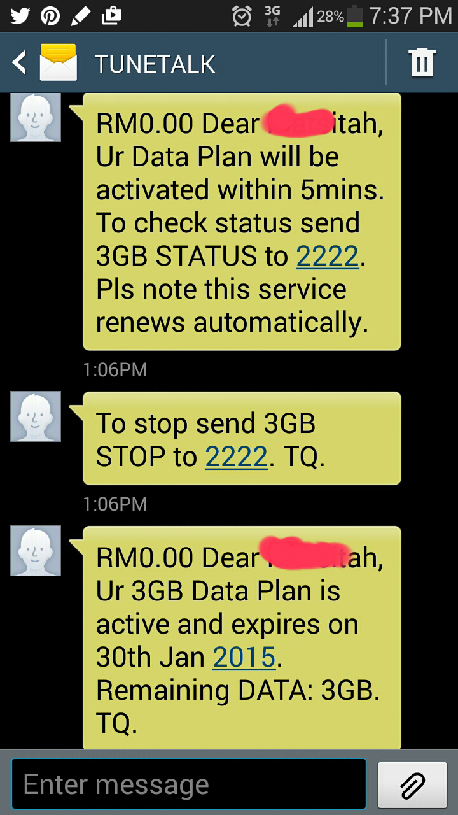Tap the battery indicator in status bar

pyautogui.click(x=355, y=16)
